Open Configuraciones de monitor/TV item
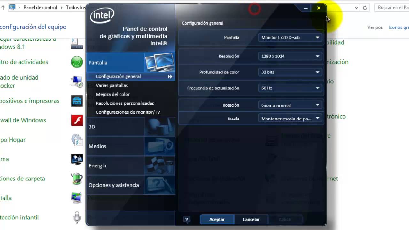This screenshot has width=409, height=230. click(x=128, y=112)
